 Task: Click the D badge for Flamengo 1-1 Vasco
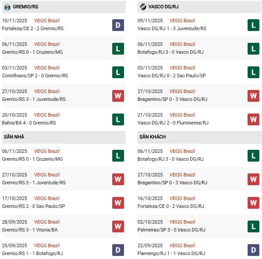(x=254, y=250)
